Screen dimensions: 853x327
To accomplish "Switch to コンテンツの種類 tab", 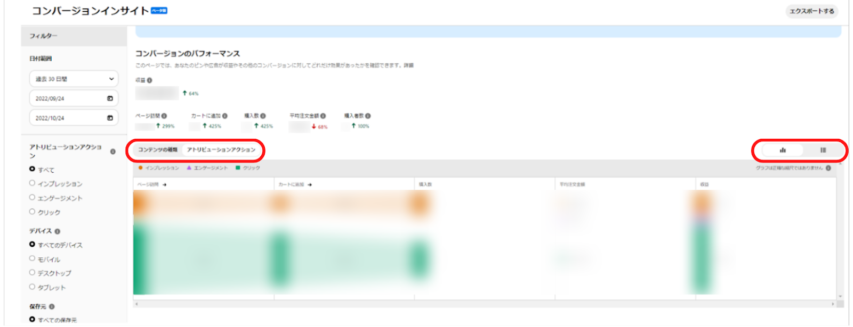I will [157, 150].
